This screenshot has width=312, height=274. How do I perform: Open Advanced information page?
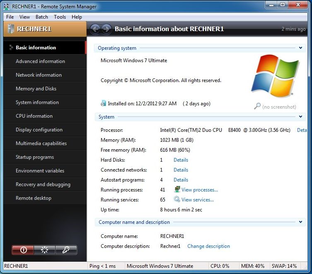point(45,61)
